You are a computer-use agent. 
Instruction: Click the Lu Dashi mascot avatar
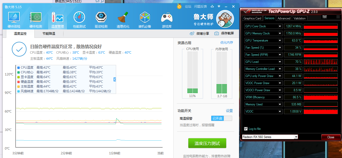pos(225,19)
